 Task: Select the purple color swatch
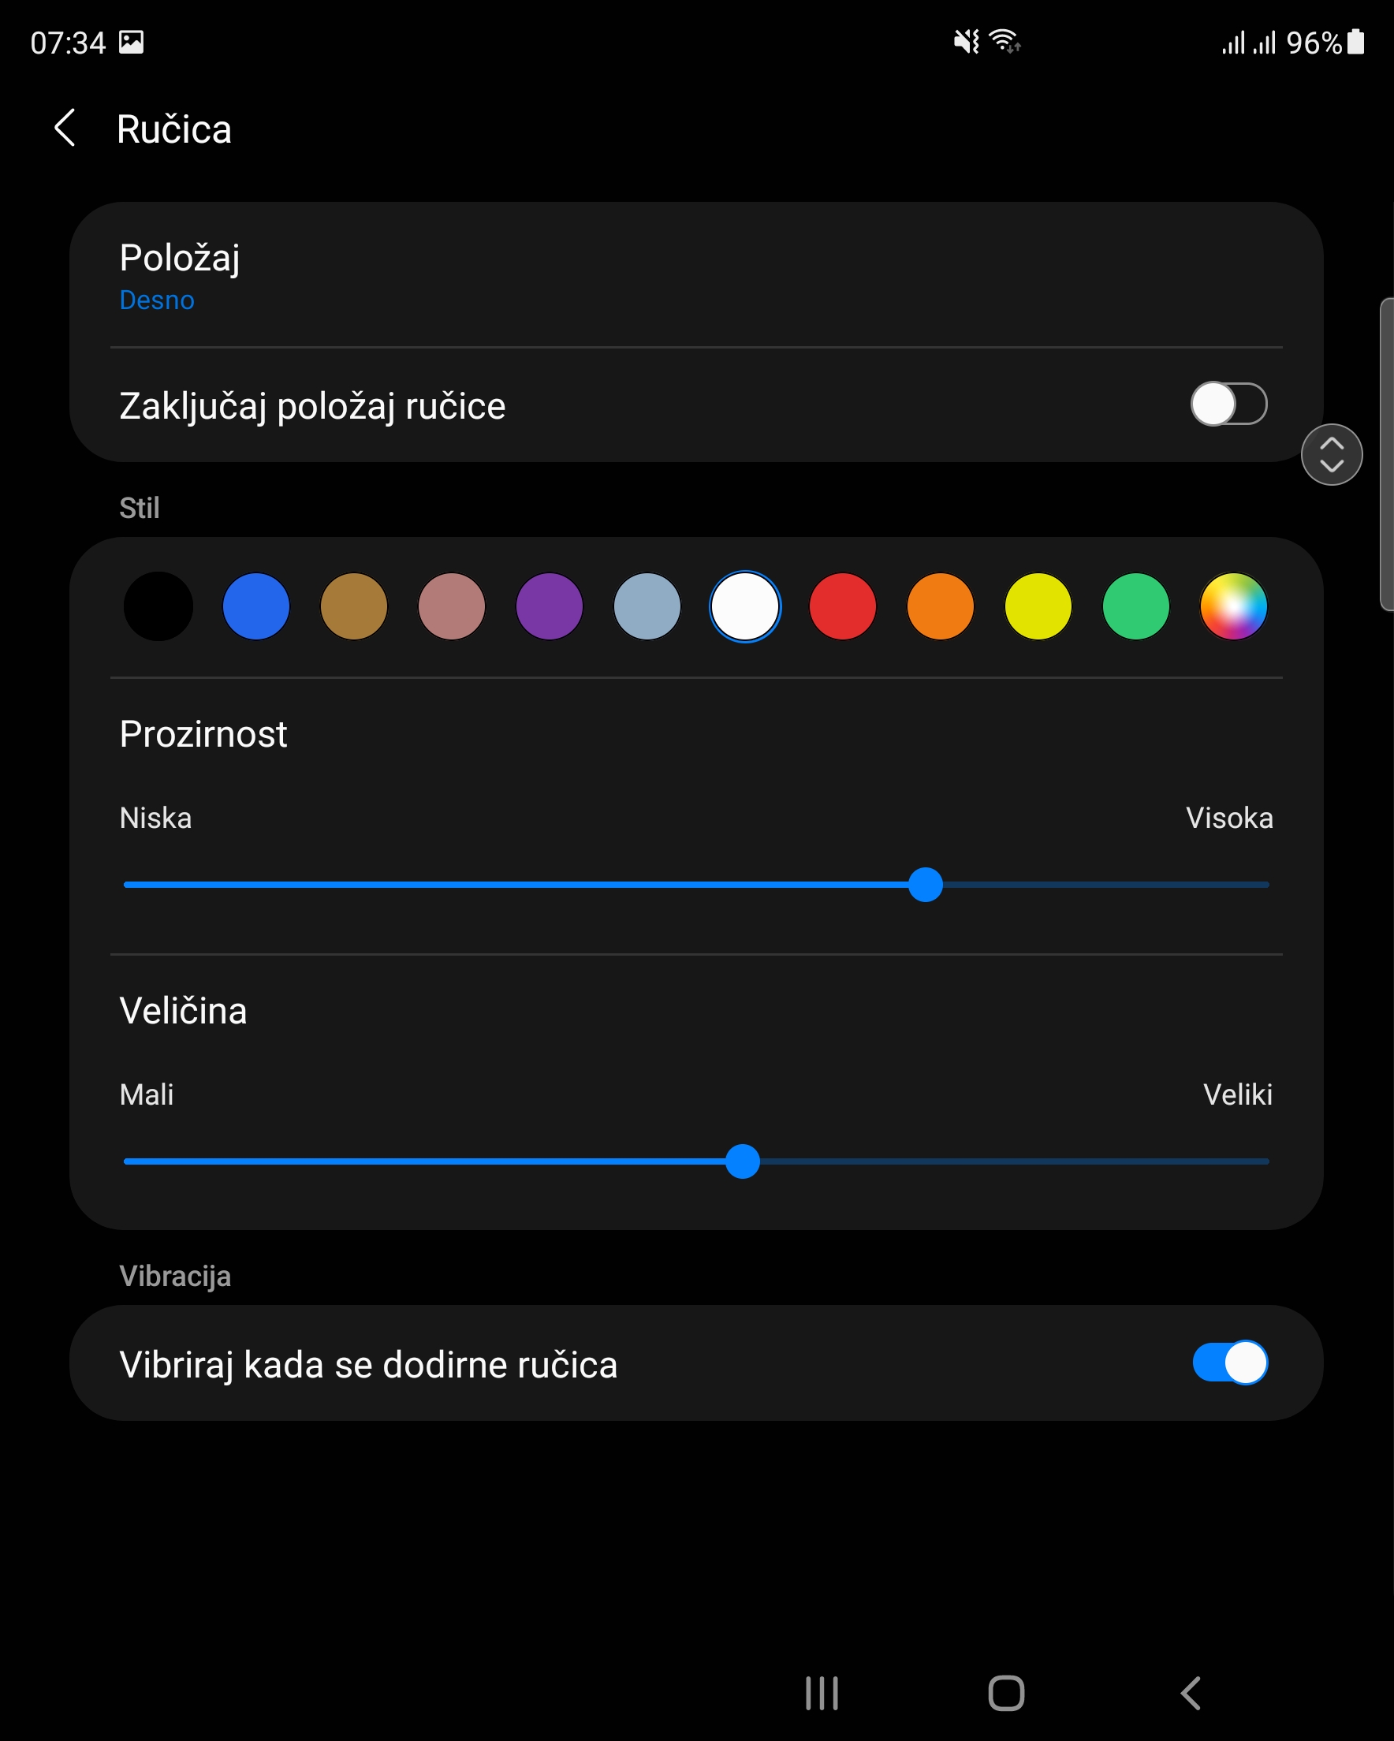550,606
